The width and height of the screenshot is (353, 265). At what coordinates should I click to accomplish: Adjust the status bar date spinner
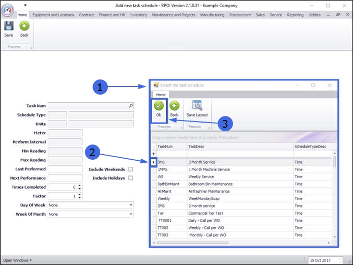(340, 260)
